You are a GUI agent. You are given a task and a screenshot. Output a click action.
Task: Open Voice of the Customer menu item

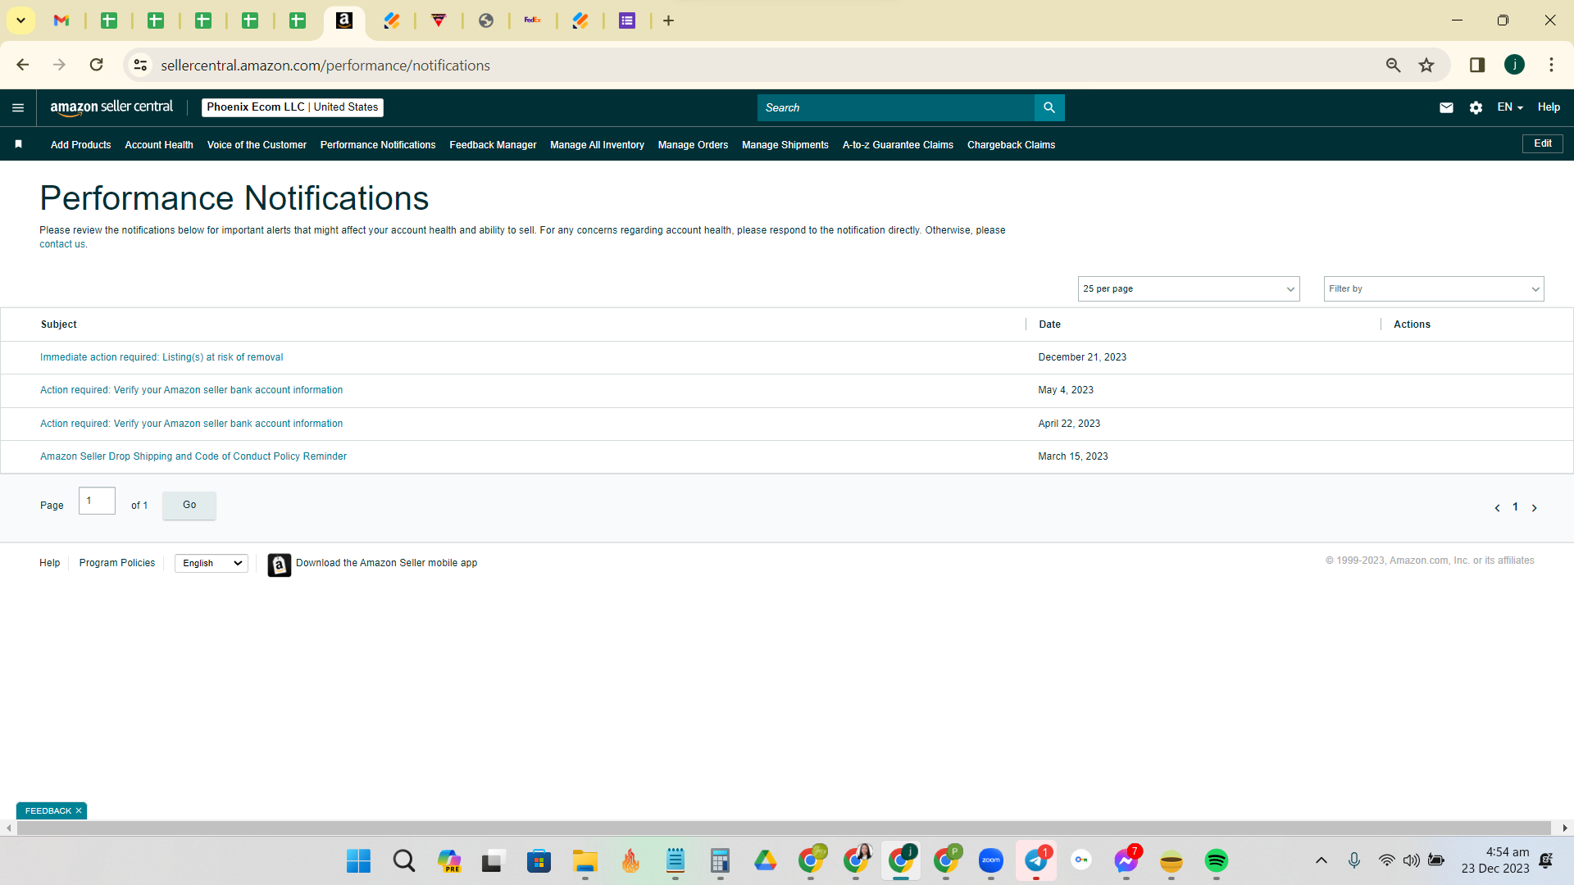(x=257, y=145)
